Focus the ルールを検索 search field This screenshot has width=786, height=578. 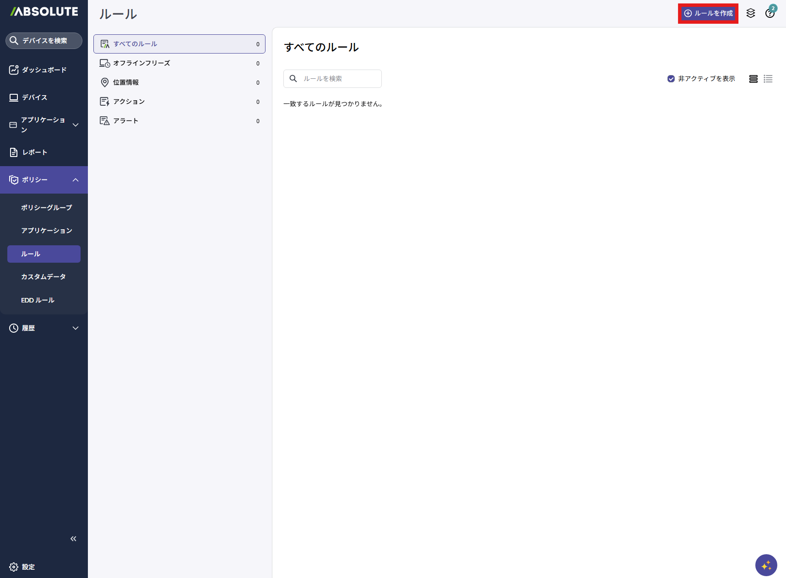coord(332,79)
